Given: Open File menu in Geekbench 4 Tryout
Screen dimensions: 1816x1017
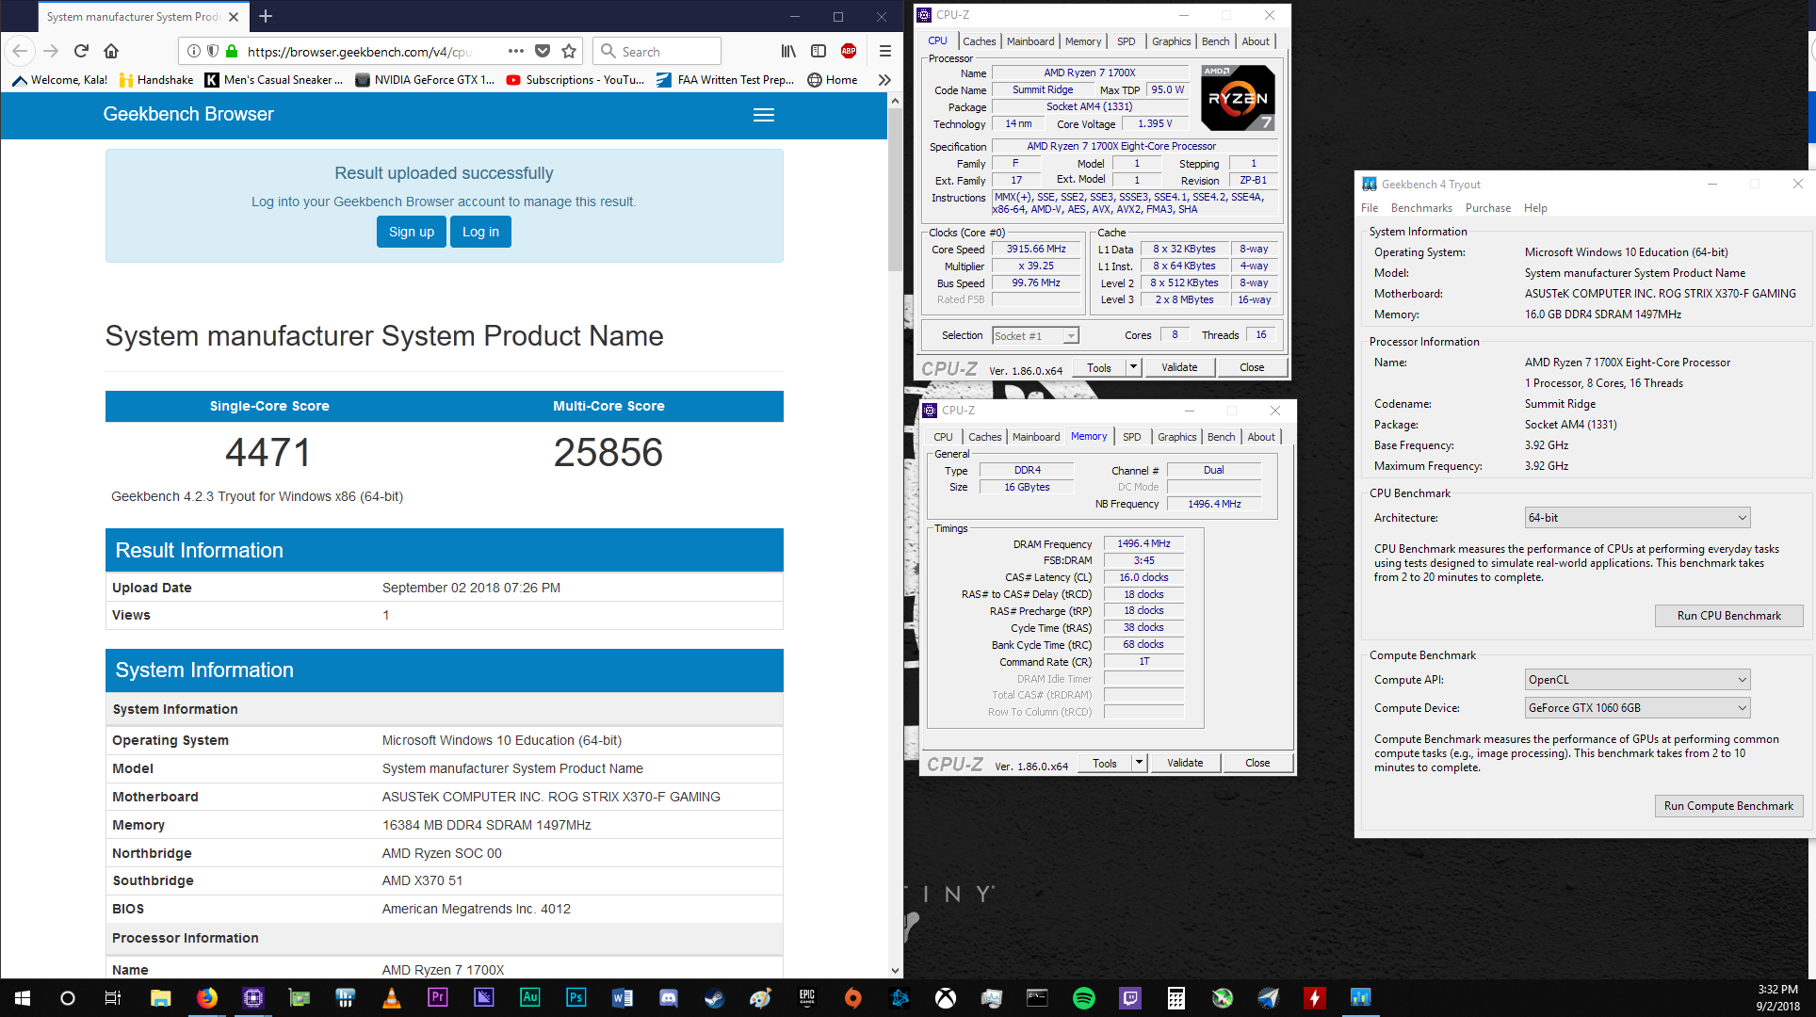Looking at the screenshot, I should click(x=1370, y=208).
